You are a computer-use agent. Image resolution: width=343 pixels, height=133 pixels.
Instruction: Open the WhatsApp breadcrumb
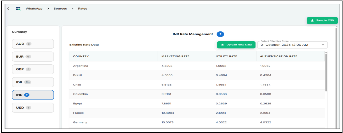[34, 9]
